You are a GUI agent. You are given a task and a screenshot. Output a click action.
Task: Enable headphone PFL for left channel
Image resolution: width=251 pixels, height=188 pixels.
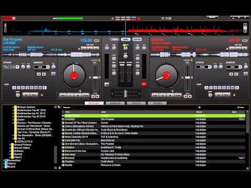pos(107,85)
